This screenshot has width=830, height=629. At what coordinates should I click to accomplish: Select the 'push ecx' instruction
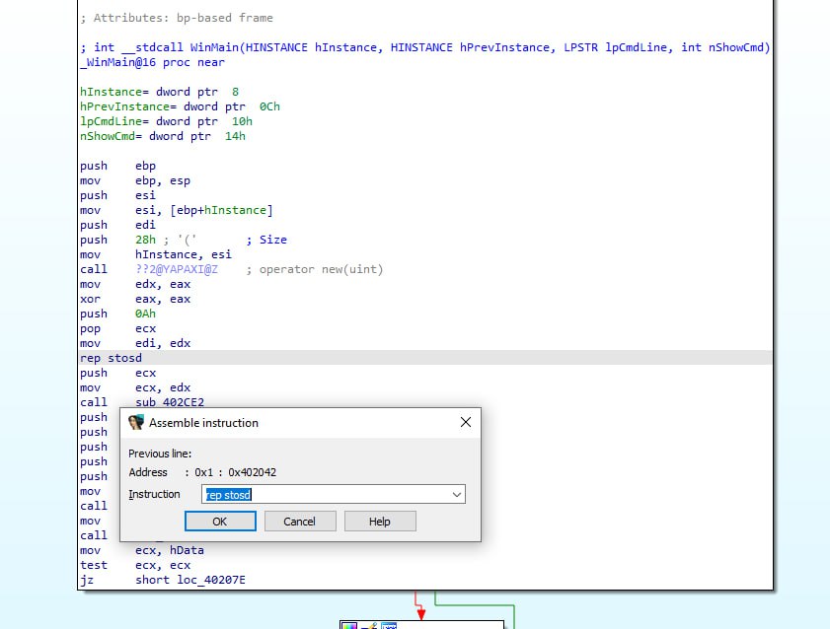pyautogui.click(x=118, y=374)
